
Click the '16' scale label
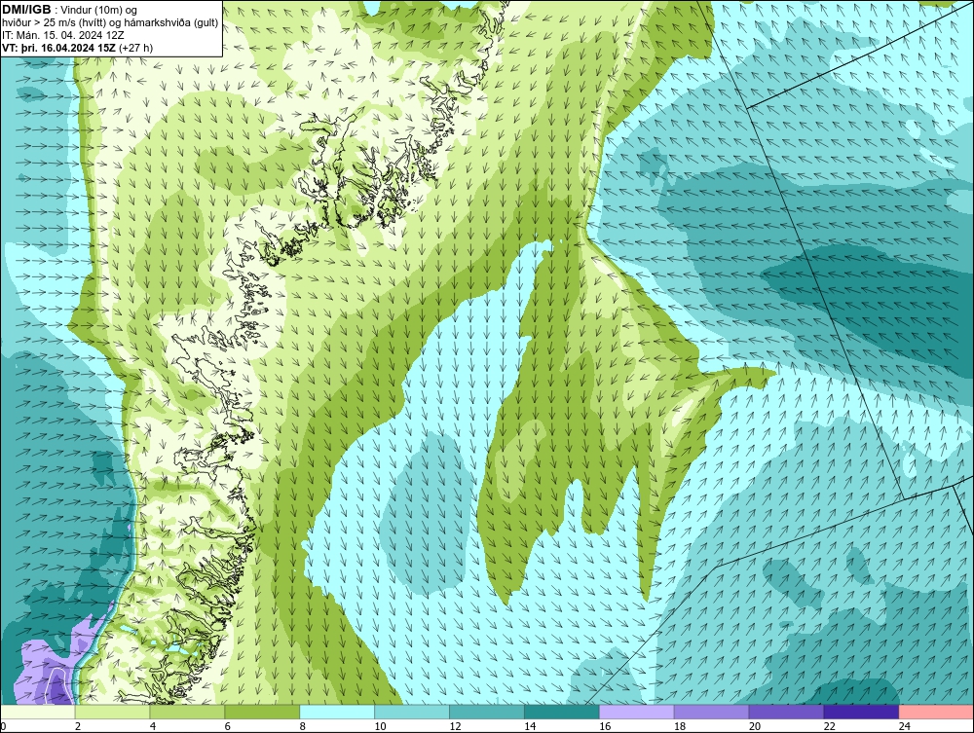[605, 726]
